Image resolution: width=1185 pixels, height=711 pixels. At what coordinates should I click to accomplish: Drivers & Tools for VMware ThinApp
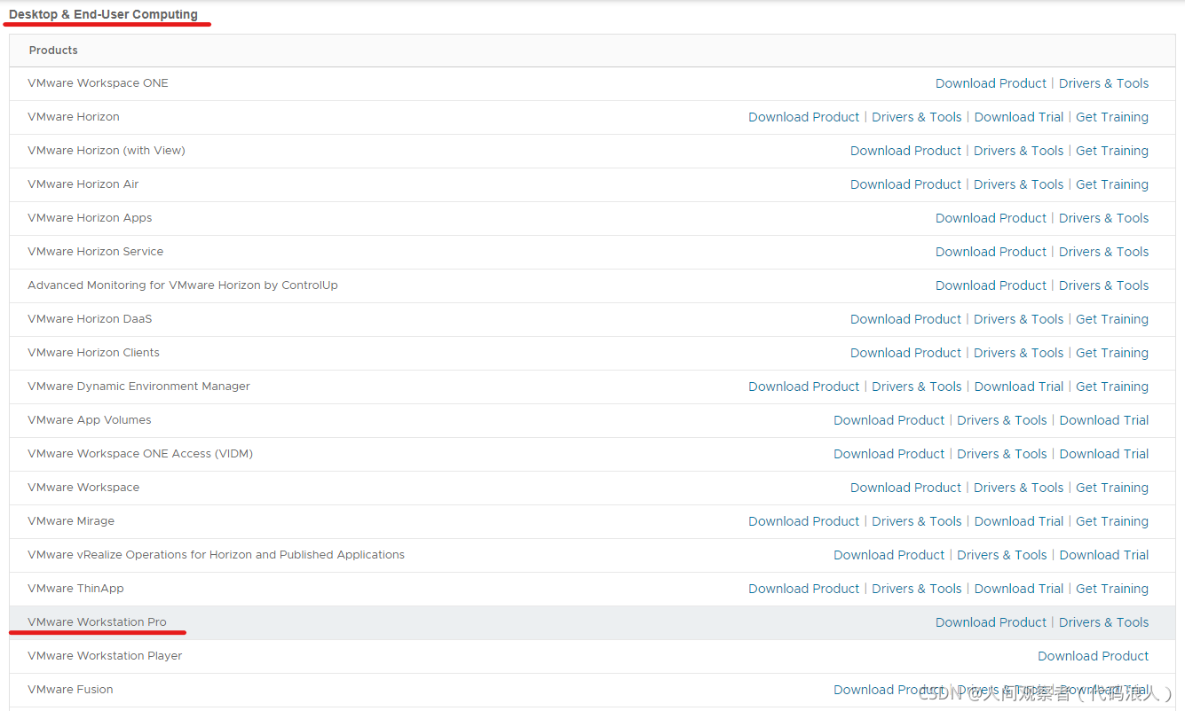(916, 589)
